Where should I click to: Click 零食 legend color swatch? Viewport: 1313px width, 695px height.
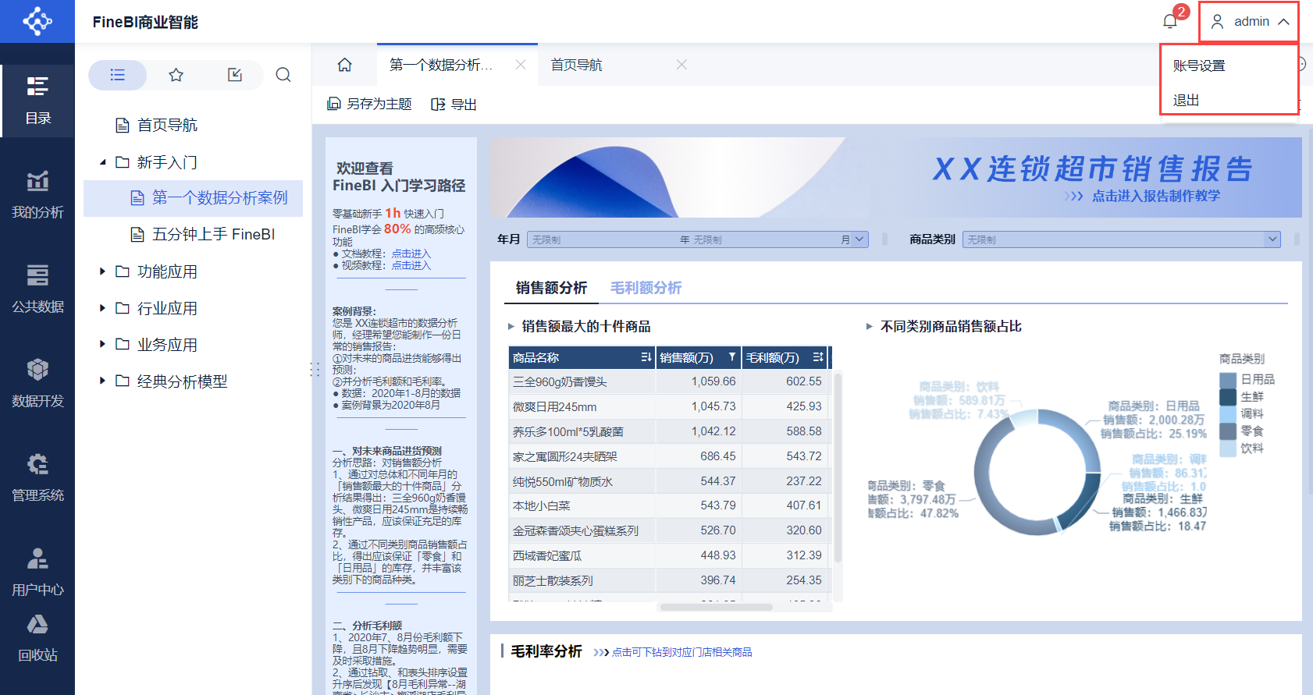coord(1228,431)
